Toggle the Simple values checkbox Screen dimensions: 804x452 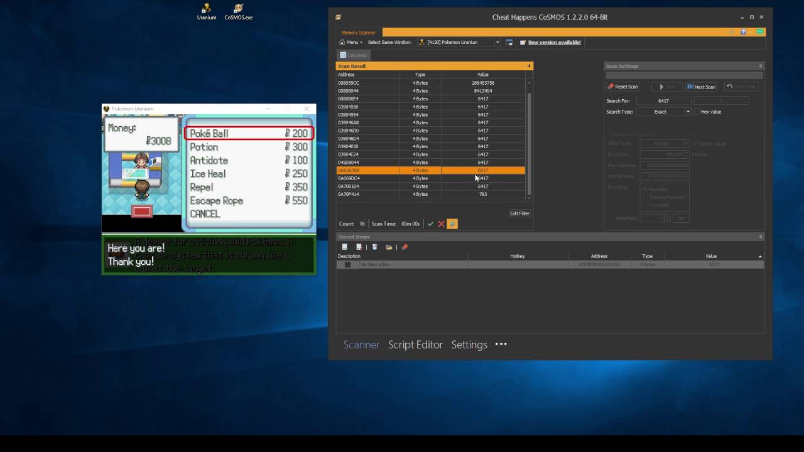tap(695, 144)
